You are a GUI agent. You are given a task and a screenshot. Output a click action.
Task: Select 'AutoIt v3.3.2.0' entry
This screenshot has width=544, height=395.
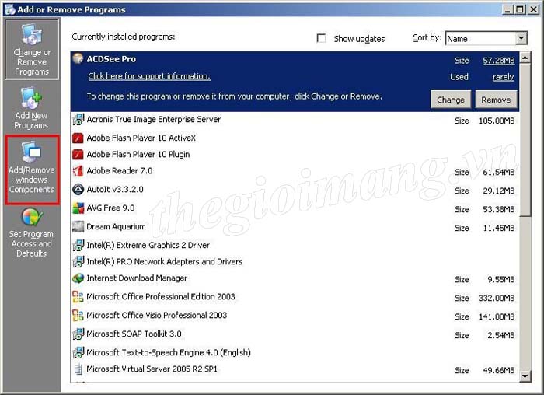[115, 190]
